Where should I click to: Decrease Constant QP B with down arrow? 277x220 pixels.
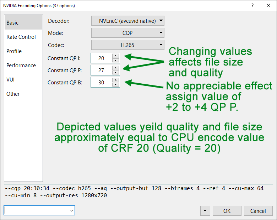pos(115,84)
